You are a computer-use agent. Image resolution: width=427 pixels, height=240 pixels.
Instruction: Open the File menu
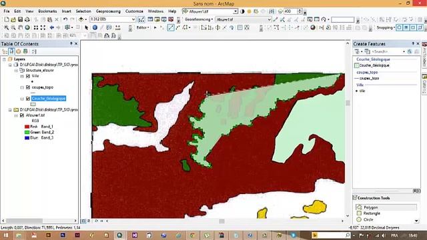click(x=7, y=11)
